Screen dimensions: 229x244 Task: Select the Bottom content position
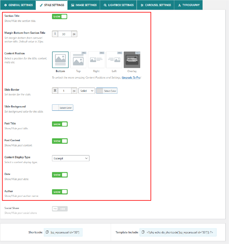pyautogui.click(x=60, y=60)
